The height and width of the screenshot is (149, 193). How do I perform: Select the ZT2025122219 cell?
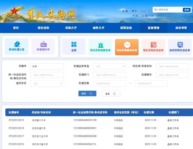[x=16, y=120]
